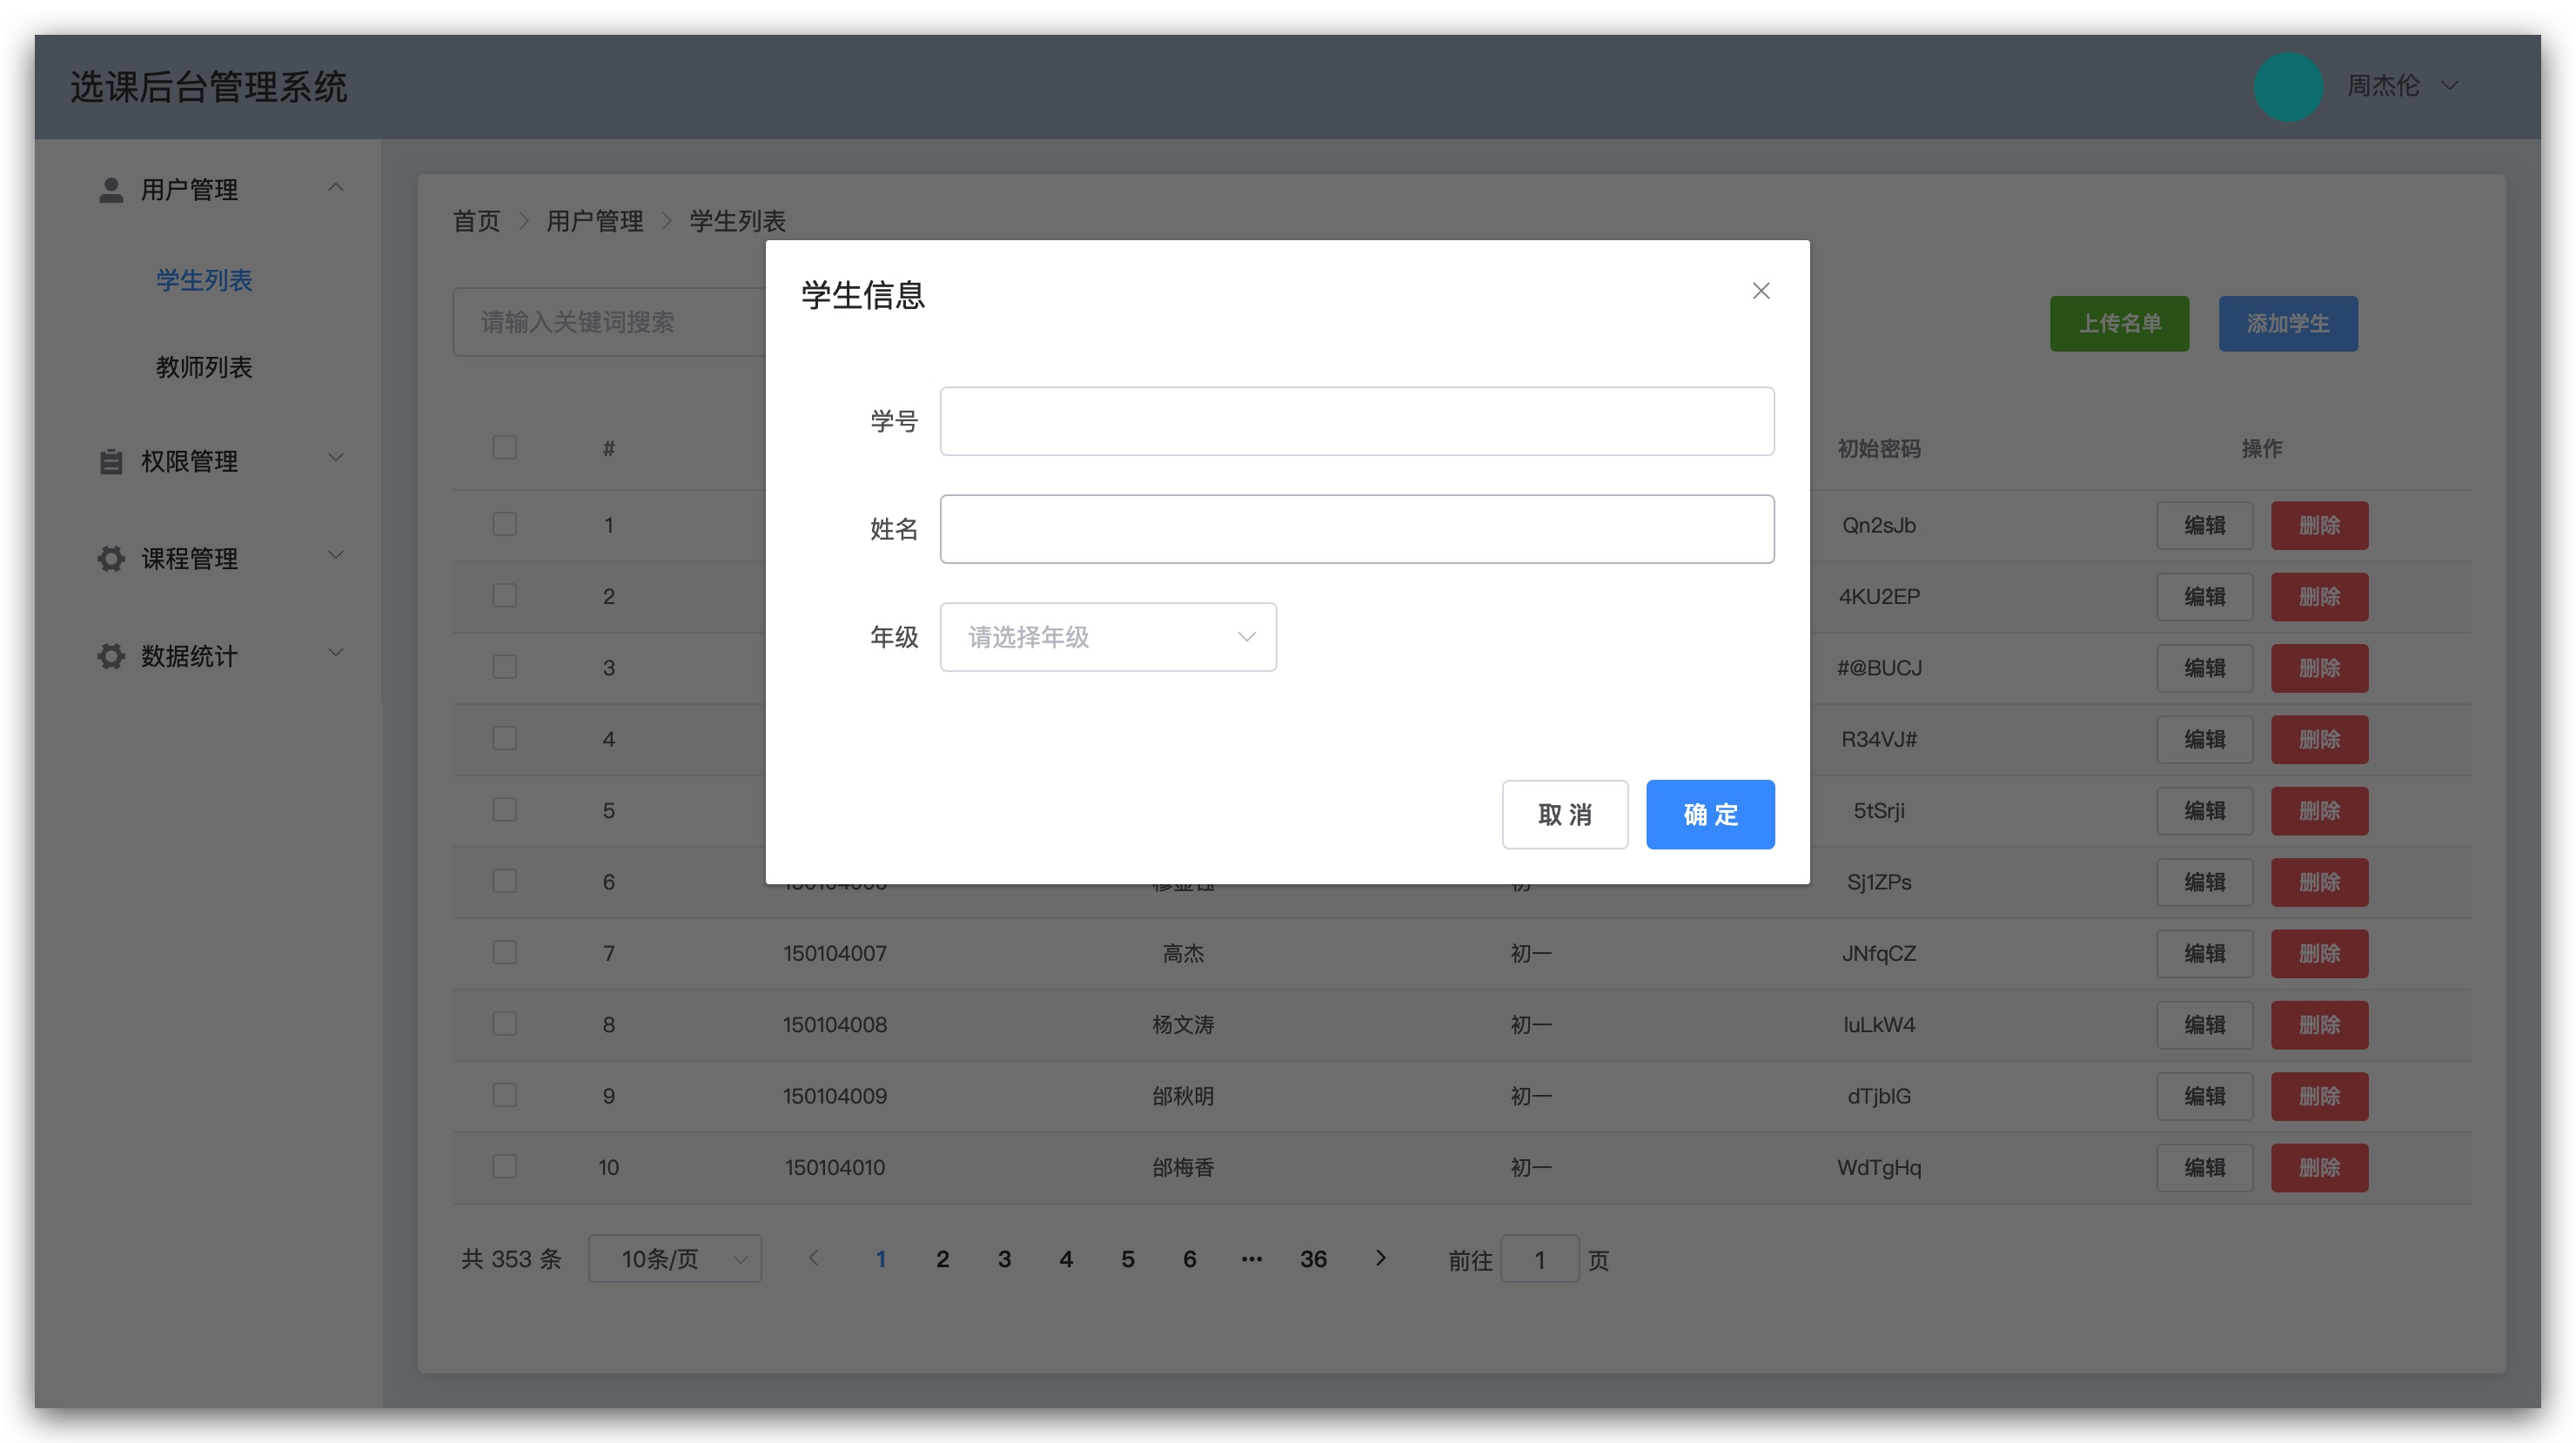Open the 请选择年级 dropdown
This screenshot has height=1443, width=2576.
pos(1107,637)
